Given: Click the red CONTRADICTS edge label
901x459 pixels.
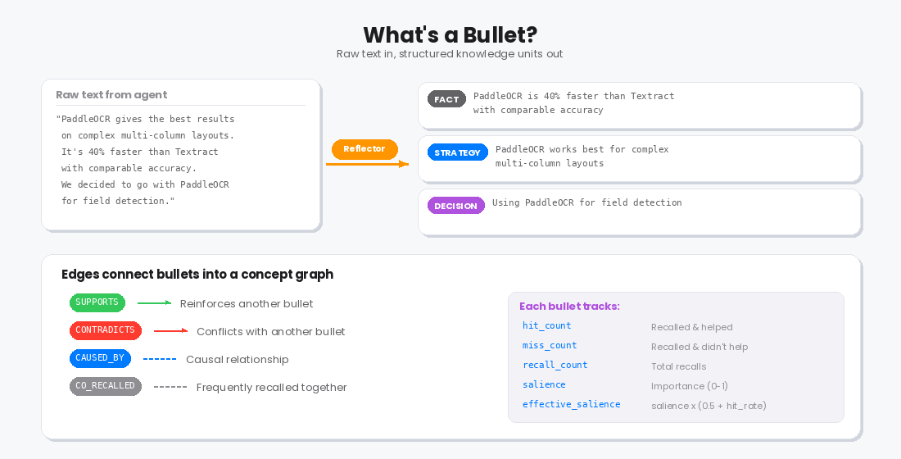Looking at the screenshot, I should coord(105,330).
